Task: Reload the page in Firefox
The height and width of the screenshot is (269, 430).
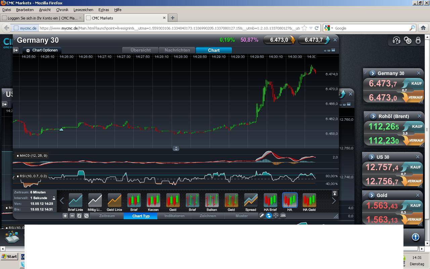Action: pos(316,28)
